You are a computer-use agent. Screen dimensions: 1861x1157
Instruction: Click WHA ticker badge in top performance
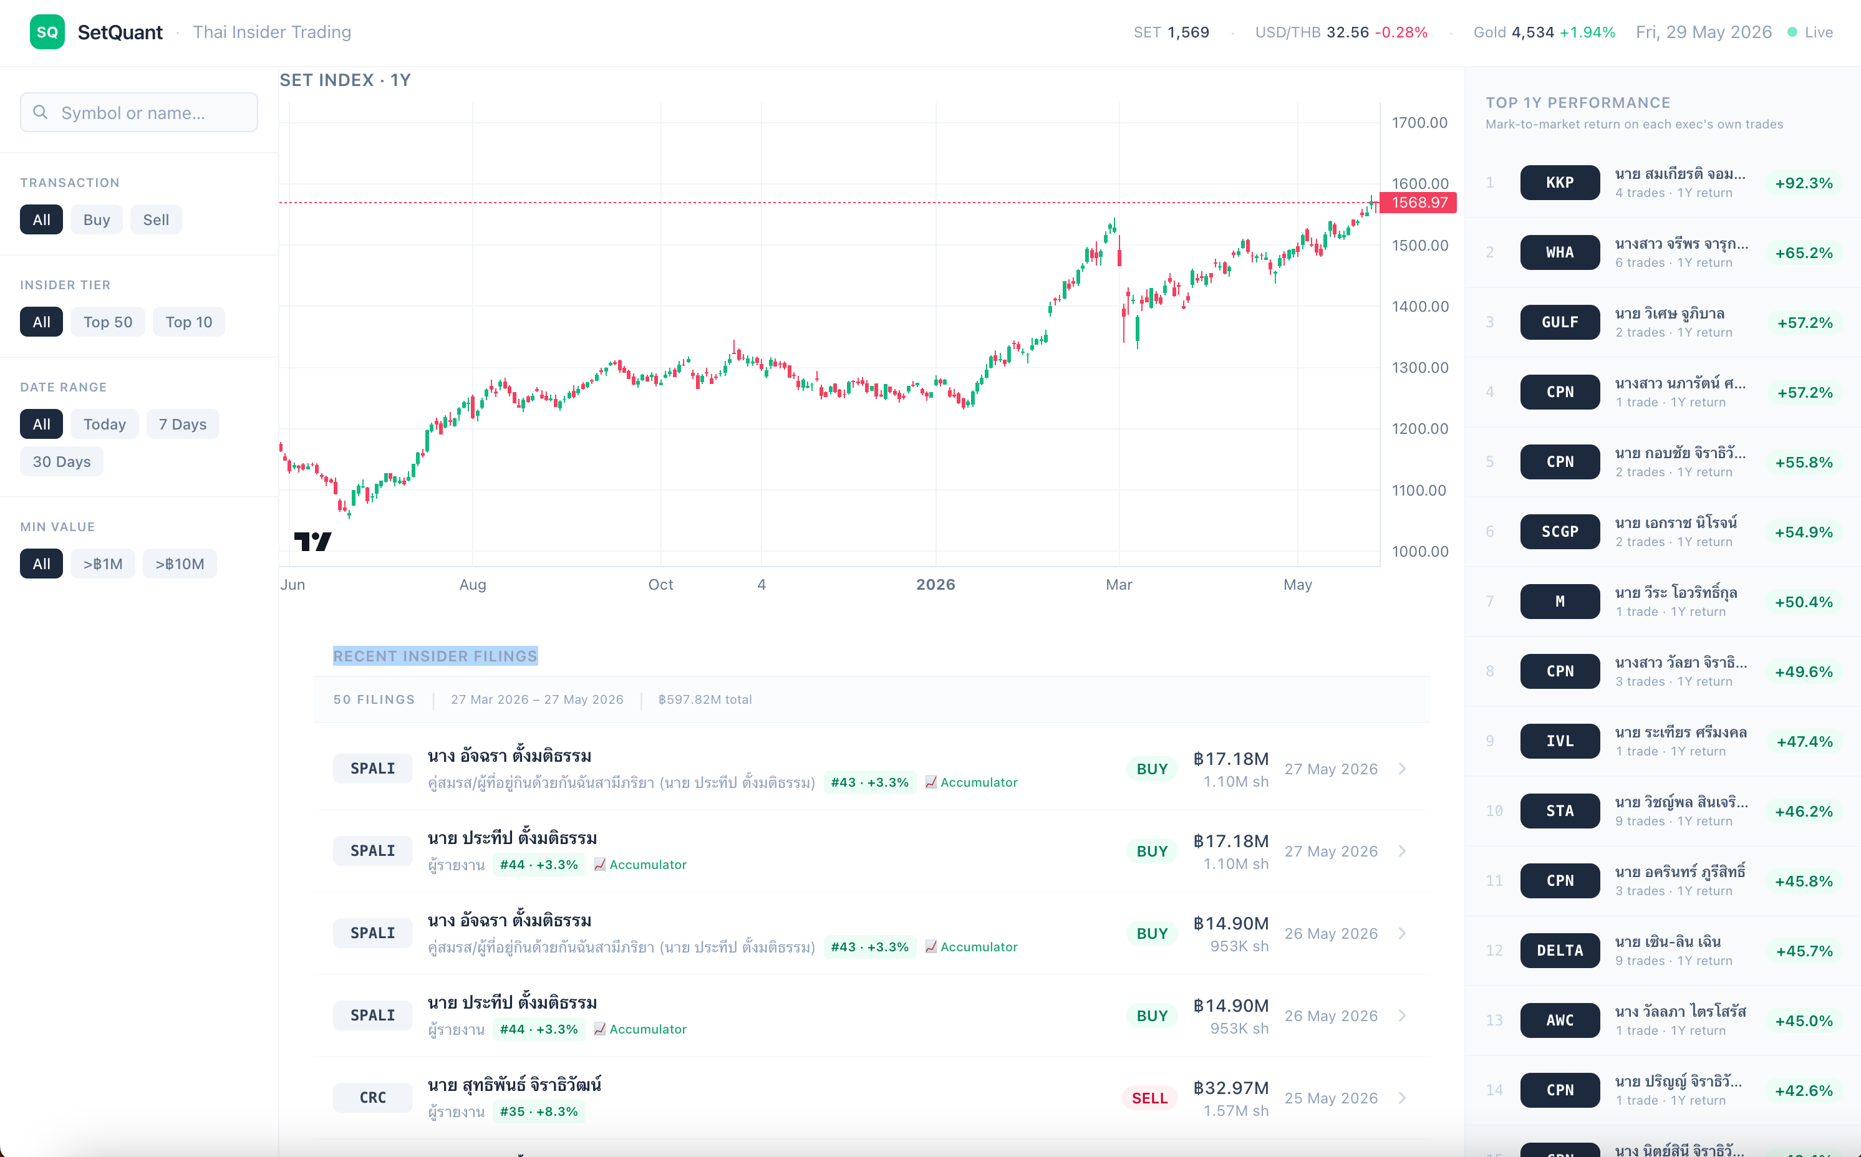pyautogui.click(x=1559, y=252)
